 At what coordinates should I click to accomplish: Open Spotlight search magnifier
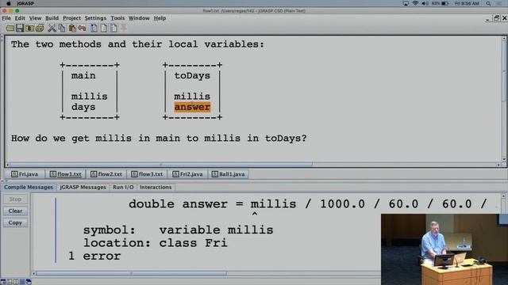(x=488, y=3)
